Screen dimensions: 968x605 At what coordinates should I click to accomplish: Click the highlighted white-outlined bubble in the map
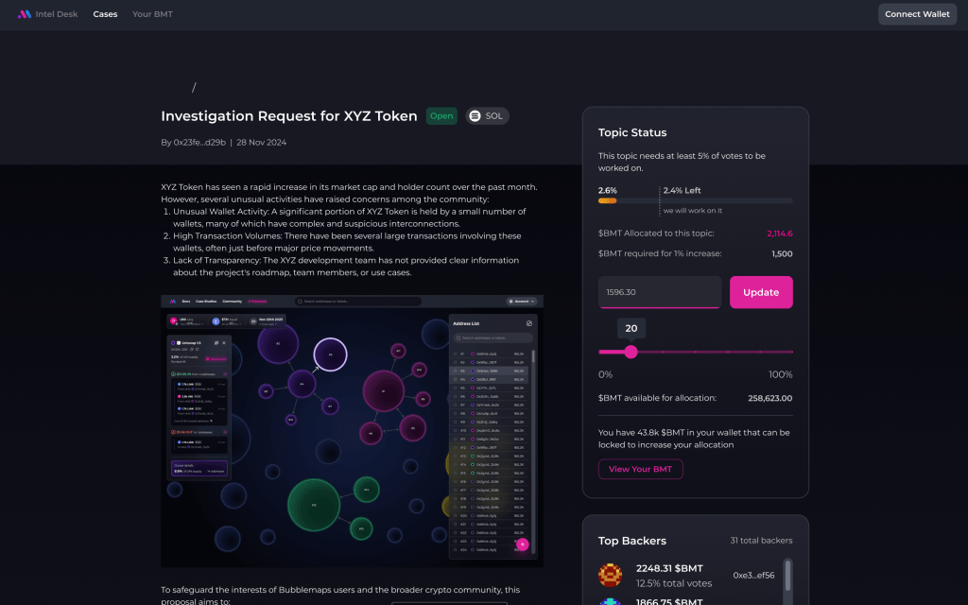tap(330, 354)
